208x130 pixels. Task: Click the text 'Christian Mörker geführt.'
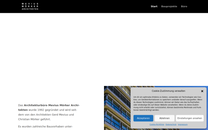(34, 119)
